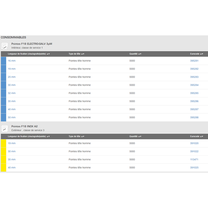Select the 50 mm length link
The width and height of the screenshot is (208, 208).
(12, 118)
